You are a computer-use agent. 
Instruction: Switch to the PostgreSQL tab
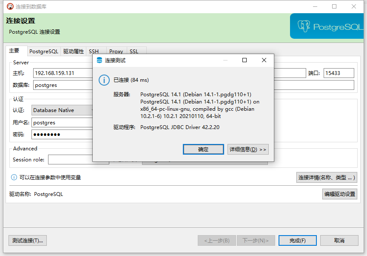tap(44, 51)
